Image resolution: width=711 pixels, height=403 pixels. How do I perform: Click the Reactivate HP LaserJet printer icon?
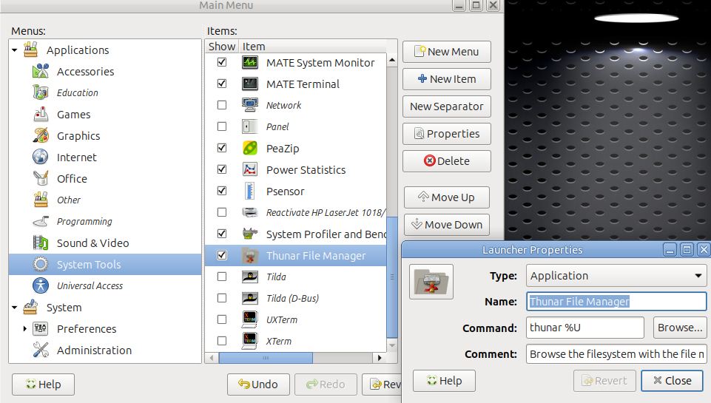coord(250,212)
